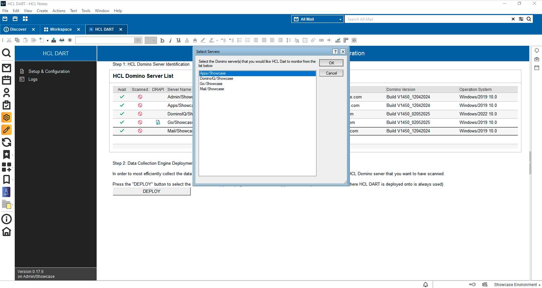Click the attach paperclip toolbar icon
The image size is (542, 288).
pyautogui.click(x=313, y=40)
